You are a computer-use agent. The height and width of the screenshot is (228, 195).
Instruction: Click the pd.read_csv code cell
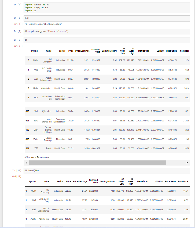[107, 32]
